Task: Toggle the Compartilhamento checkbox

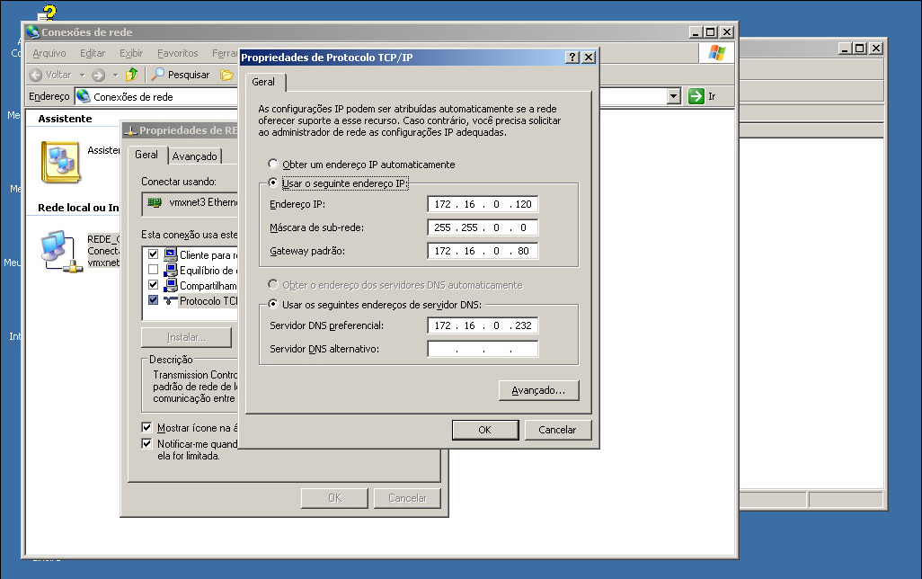Action: coord(153,285)
